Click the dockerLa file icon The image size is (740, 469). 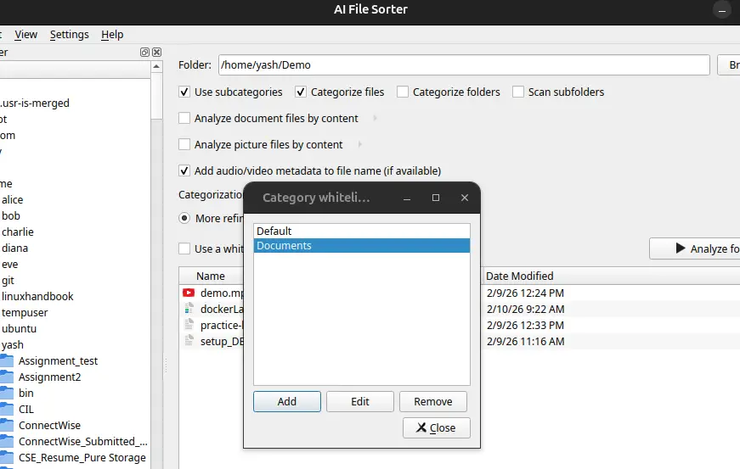coord(189,309)
